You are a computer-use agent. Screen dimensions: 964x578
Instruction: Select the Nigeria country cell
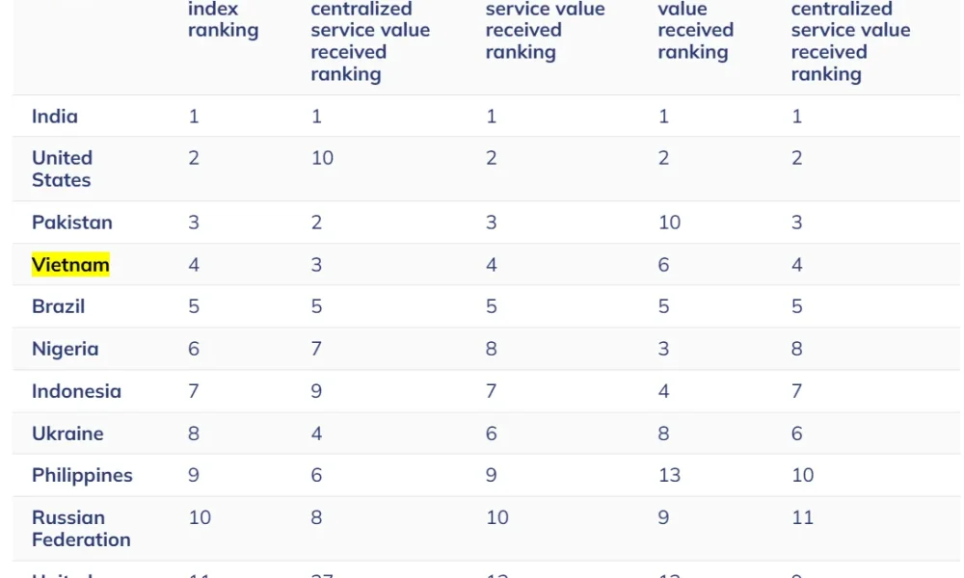pos(66,349)
